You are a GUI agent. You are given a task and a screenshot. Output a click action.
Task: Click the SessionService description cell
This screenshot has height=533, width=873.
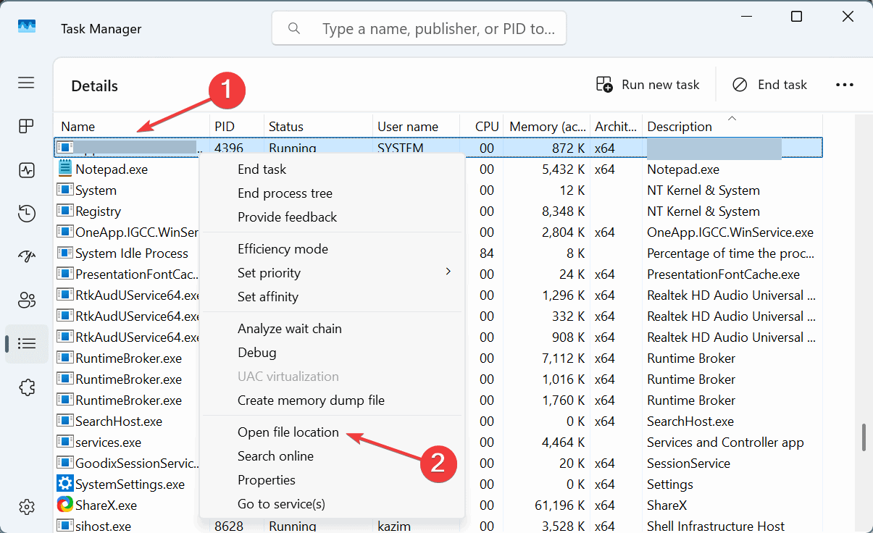click(x=688, y=463)
